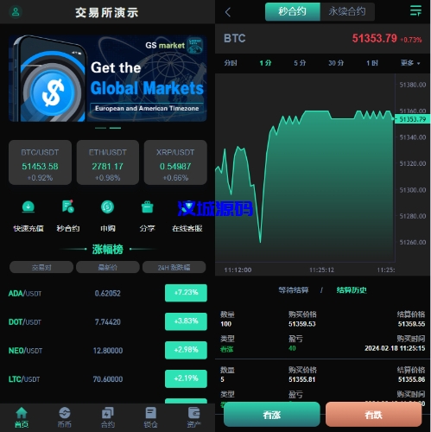Click the orange 看跌 buy-down button

[374, 415]
